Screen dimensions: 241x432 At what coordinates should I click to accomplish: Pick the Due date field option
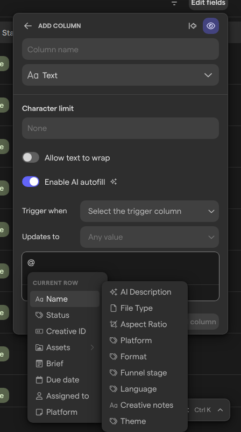pyautogui.click(x=65, y=380)
